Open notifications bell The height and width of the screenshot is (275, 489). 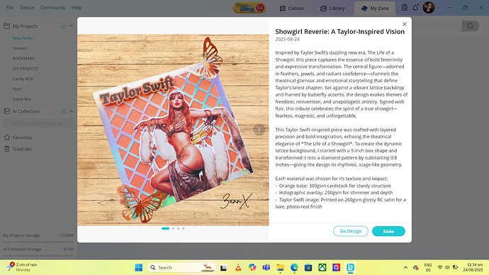pos(415,8)
